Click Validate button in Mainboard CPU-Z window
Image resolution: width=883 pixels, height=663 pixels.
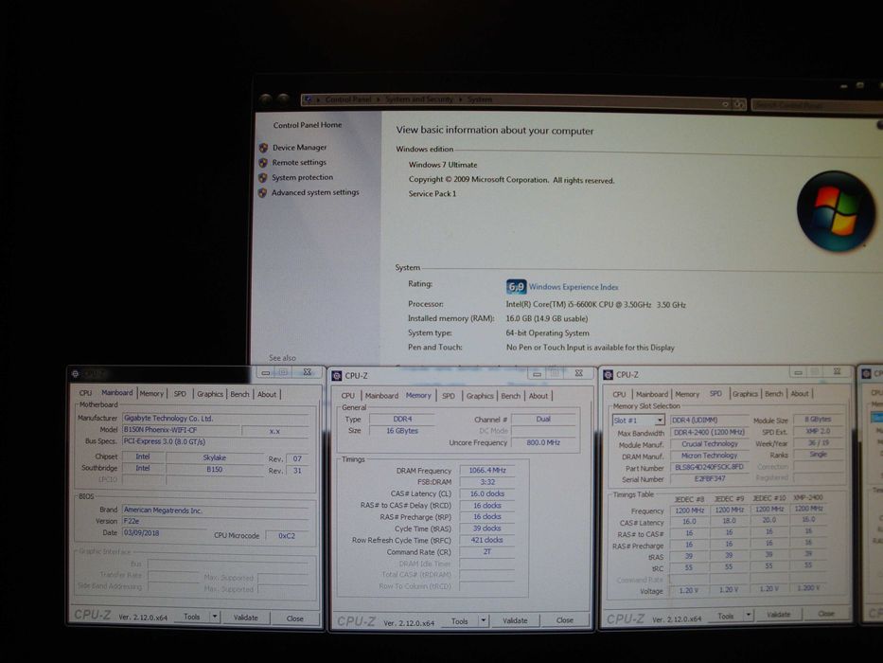(245, 618)
